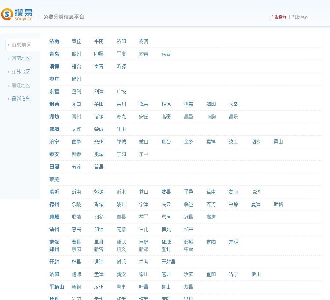The height and width of the screenshot is (300, 330).
Task: Click the arrow beside 山东地区
Action: pos(9,45)
